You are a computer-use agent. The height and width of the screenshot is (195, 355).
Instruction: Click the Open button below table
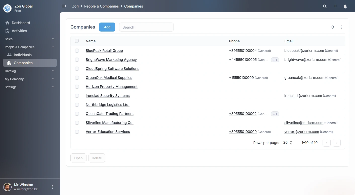point(78,158)
